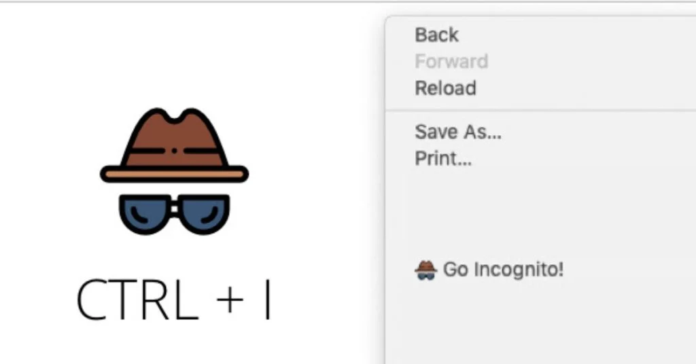Choose Back from the context menu

[x=436, y=35]
